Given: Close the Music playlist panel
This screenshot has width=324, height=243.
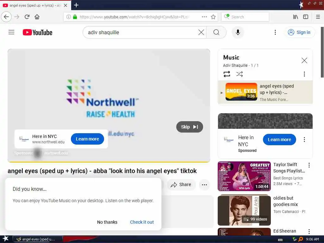Looking at the screenshot, I should click(x=304, y=60).
